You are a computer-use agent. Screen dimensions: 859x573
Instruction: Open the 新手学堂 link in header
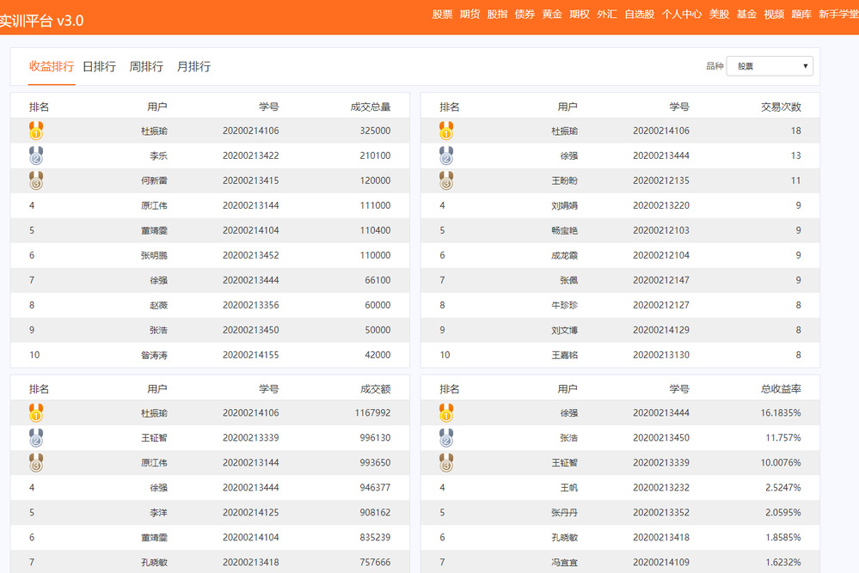coord(838,14)
